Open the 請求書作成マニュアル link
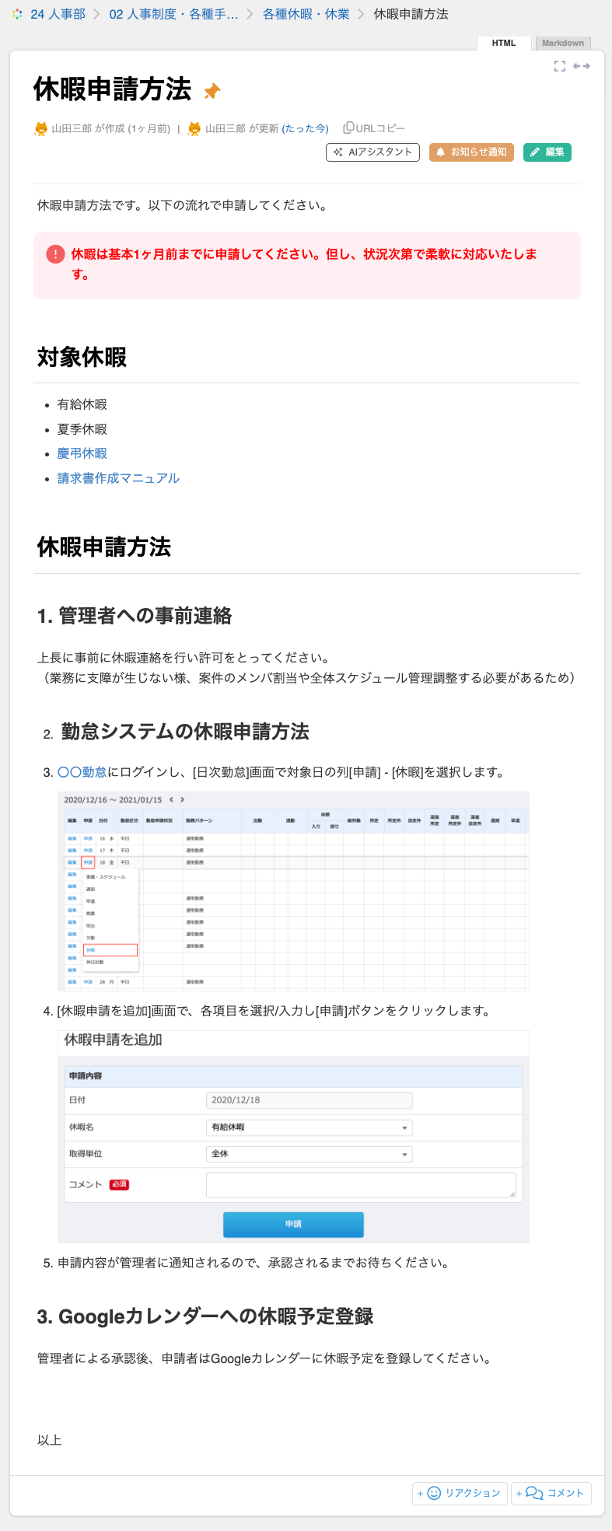The height and width of the screenshot is (1531, 612). 118,478
